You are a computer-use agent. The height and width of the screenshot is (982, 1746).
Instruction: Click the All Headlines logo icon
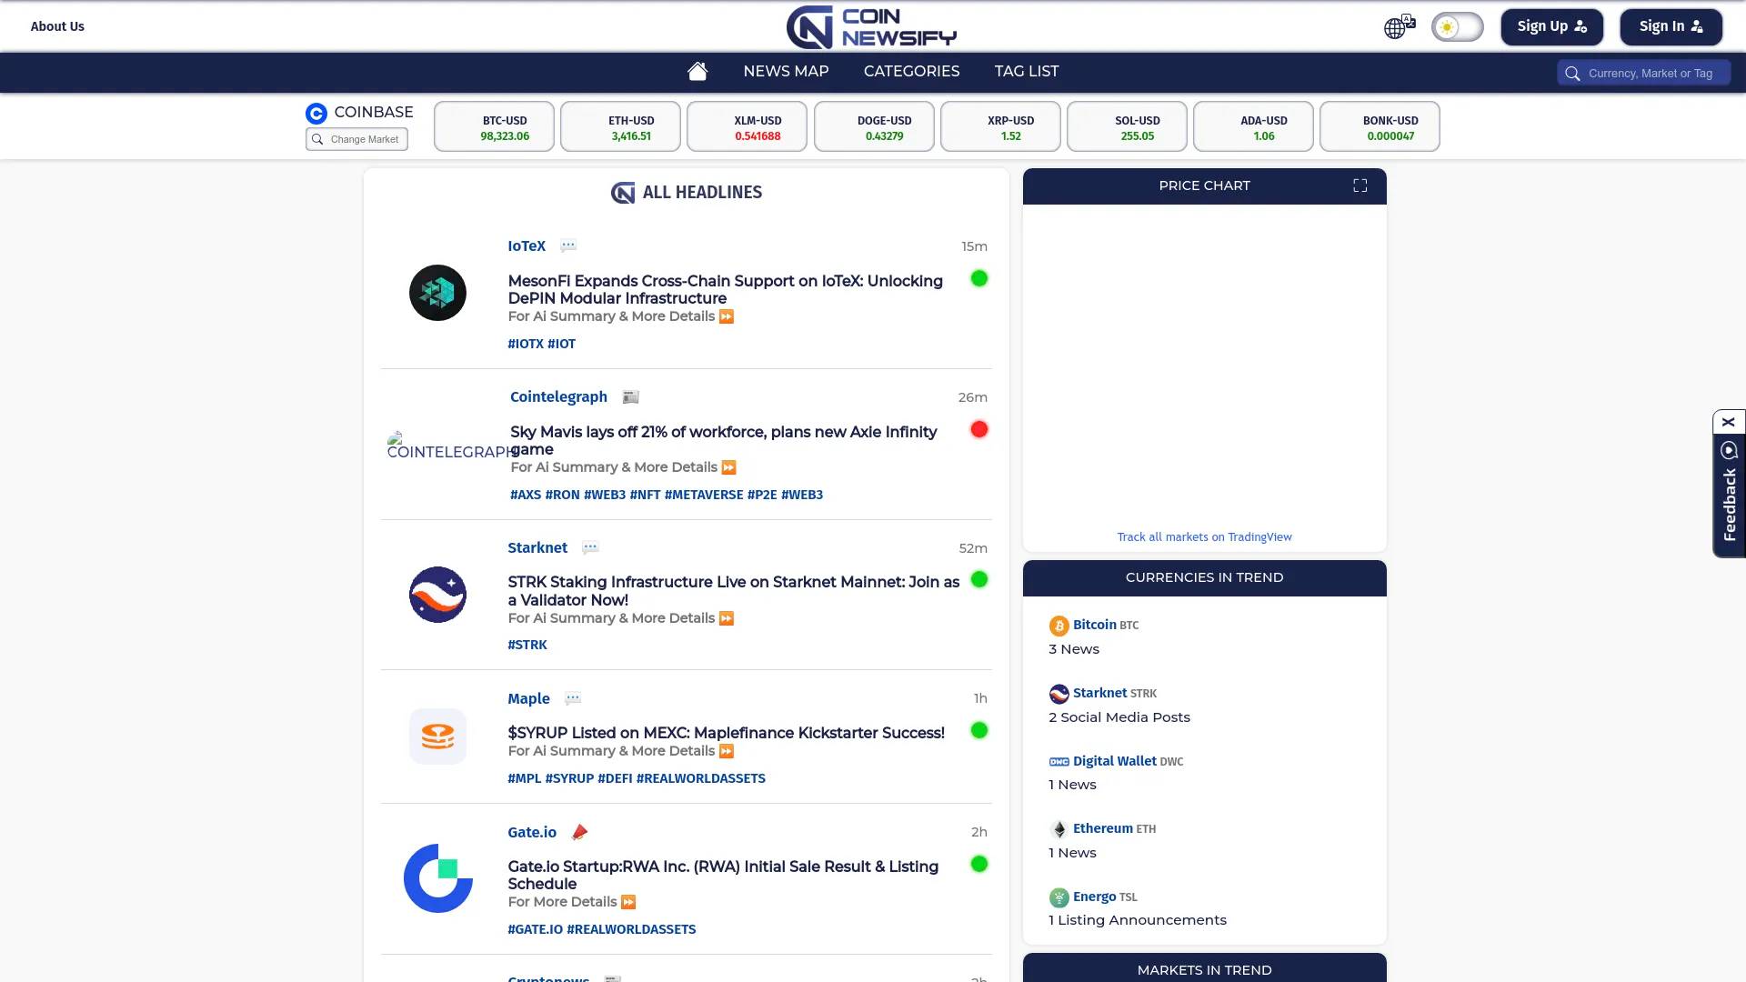pyautogui.click(x=623, y=193)
